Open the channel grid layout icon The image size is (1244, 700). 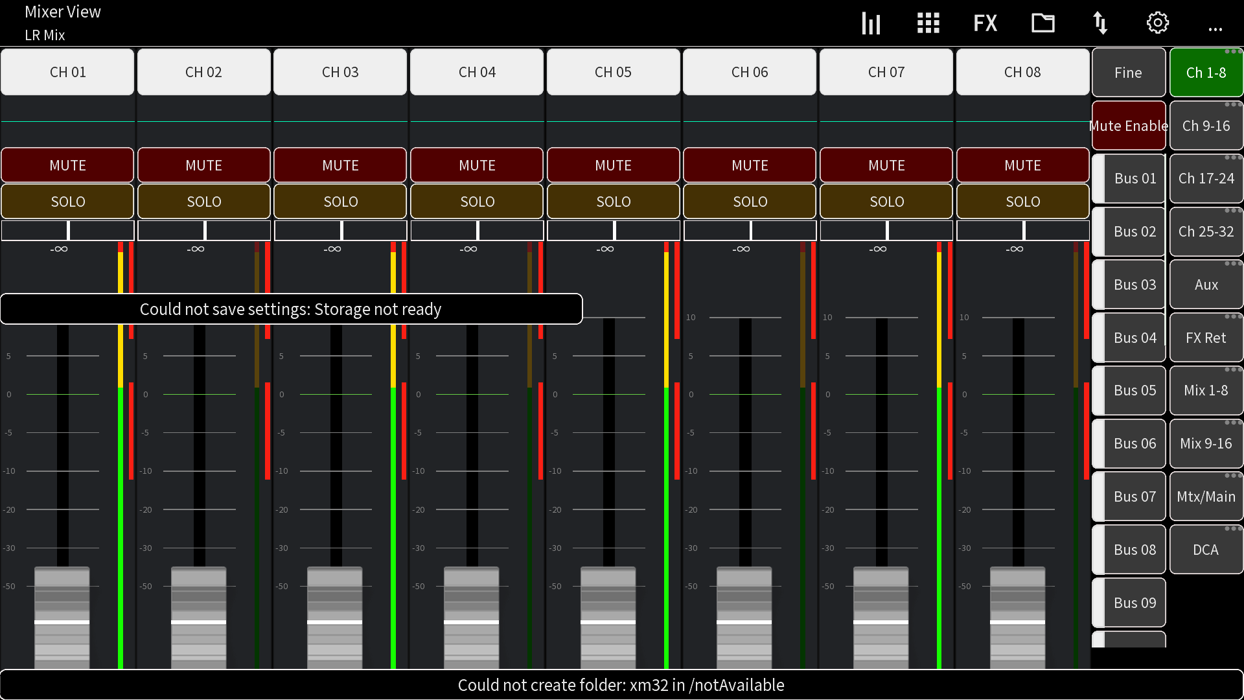pos(928,23)
